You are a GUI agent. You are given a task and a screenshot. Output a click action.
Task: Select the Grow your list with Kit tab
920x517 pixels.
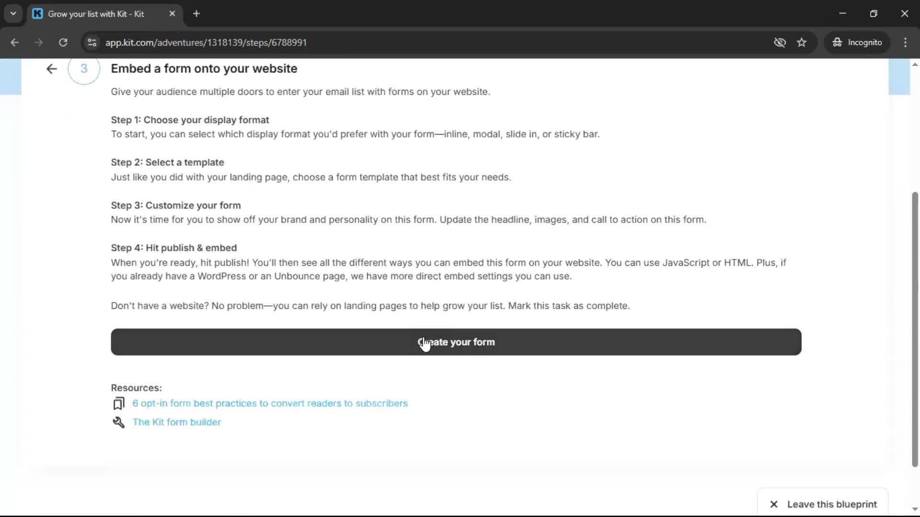click(x=96, y=14)
